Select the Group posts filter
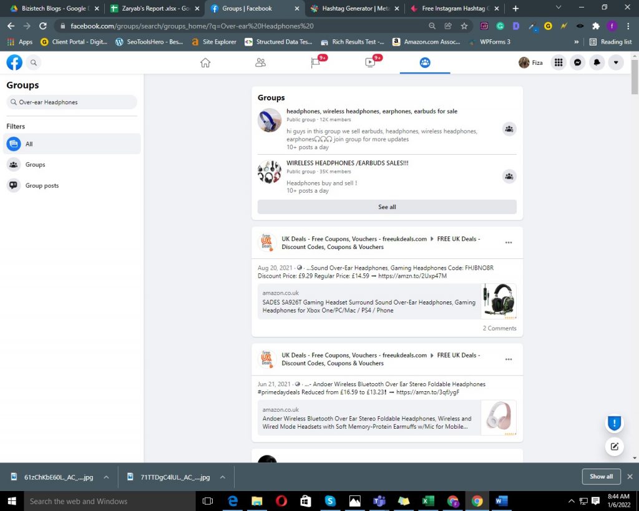The image size is (639, 511). pos(72,185)
